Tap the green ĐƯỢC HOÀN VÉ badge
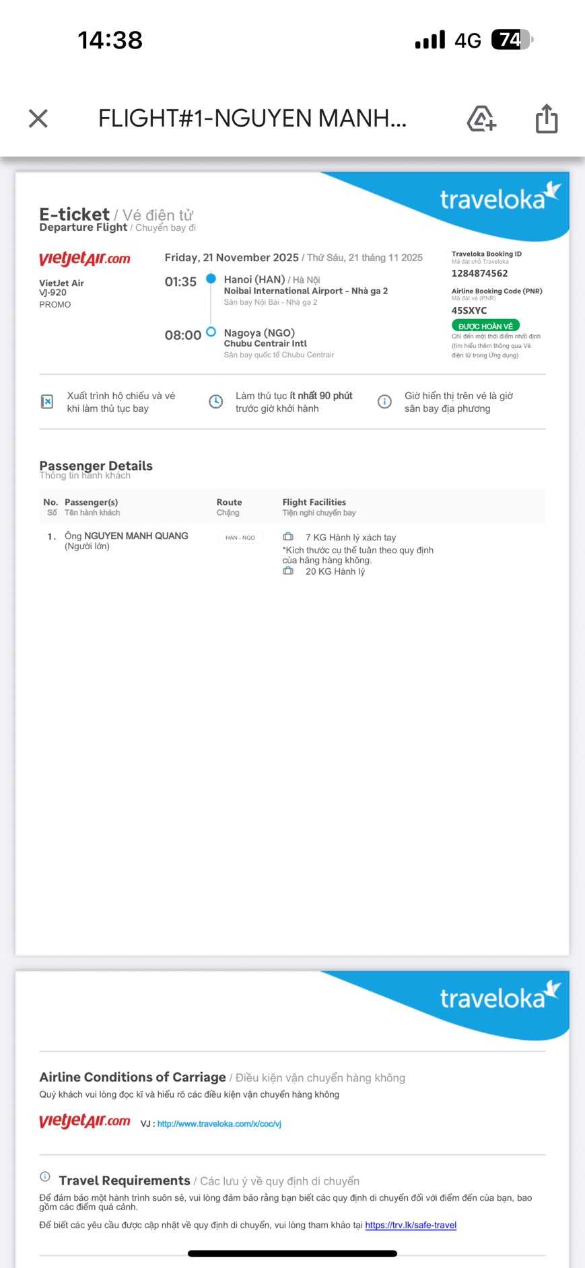 pos(485,326)
